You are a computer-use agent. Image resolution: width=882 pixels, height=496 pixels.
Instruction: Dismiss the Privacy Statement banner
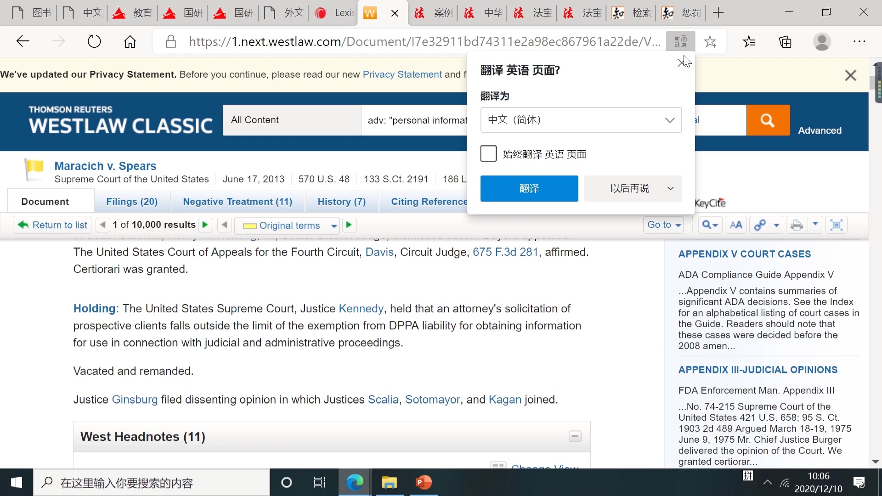(850, 75)
